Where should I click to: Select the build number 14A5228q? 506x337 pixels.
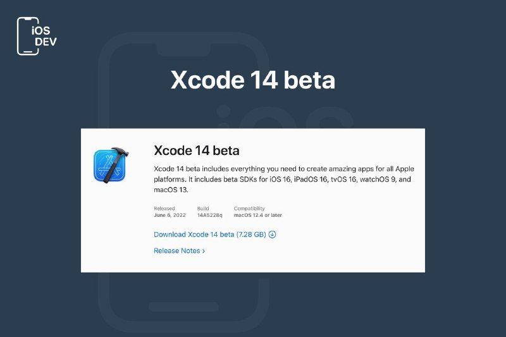(210, 215)
